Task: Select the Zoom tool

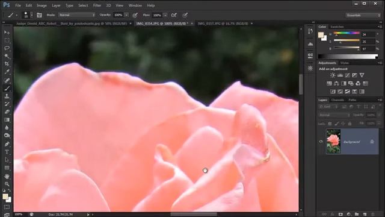Action: pos(7,184)
